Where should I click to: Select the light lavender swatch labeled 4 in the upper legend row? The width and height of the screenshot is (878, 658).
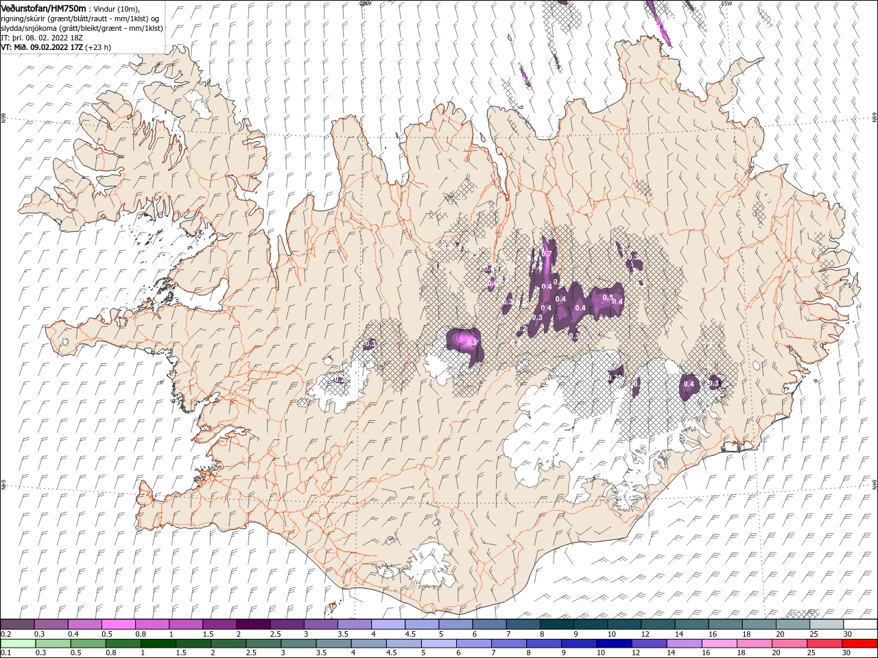pos(388,624)
